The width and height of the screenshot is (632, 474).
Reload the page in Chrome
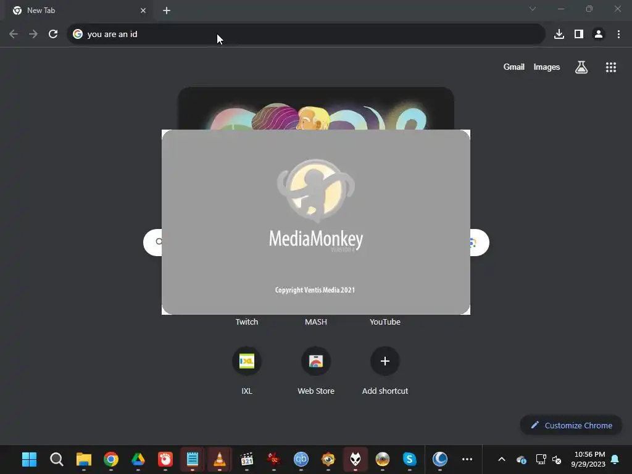pos(53,35)
